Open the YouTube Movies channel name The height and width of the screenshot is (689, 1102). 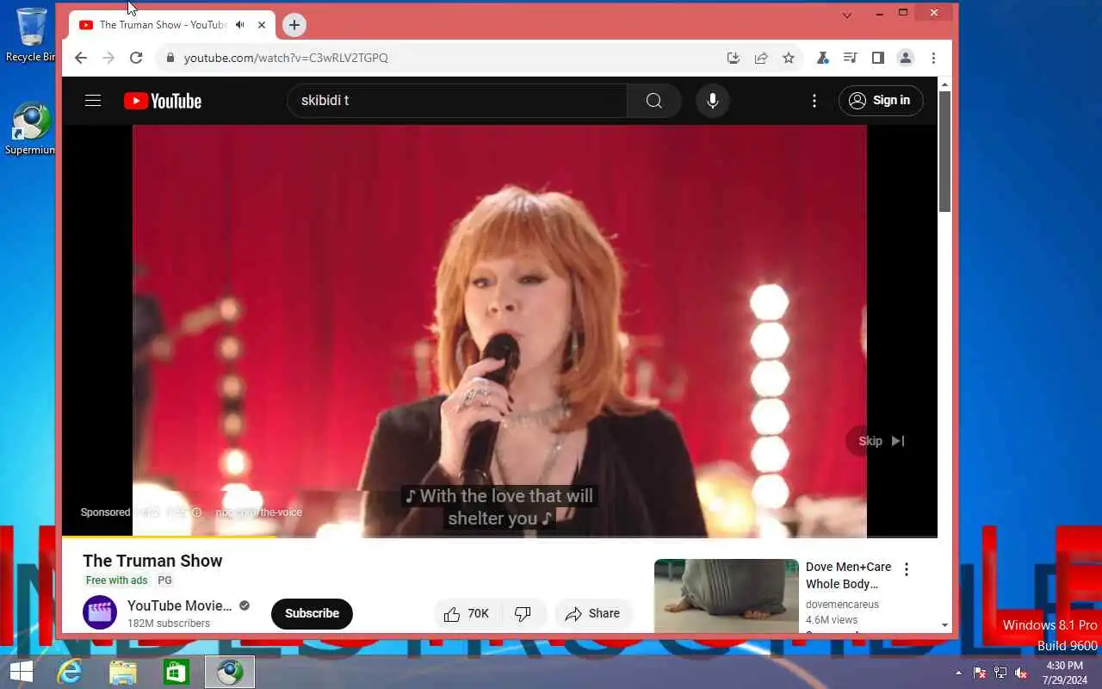[x=180, y=605]
